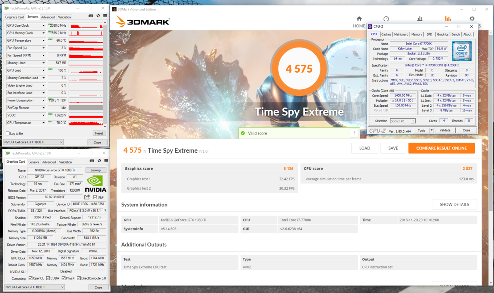Image resolution: width=494 pixels, height=293 pixels.
Task: Toggle the CUDA checkbox
Action: [x=48, y=278]
